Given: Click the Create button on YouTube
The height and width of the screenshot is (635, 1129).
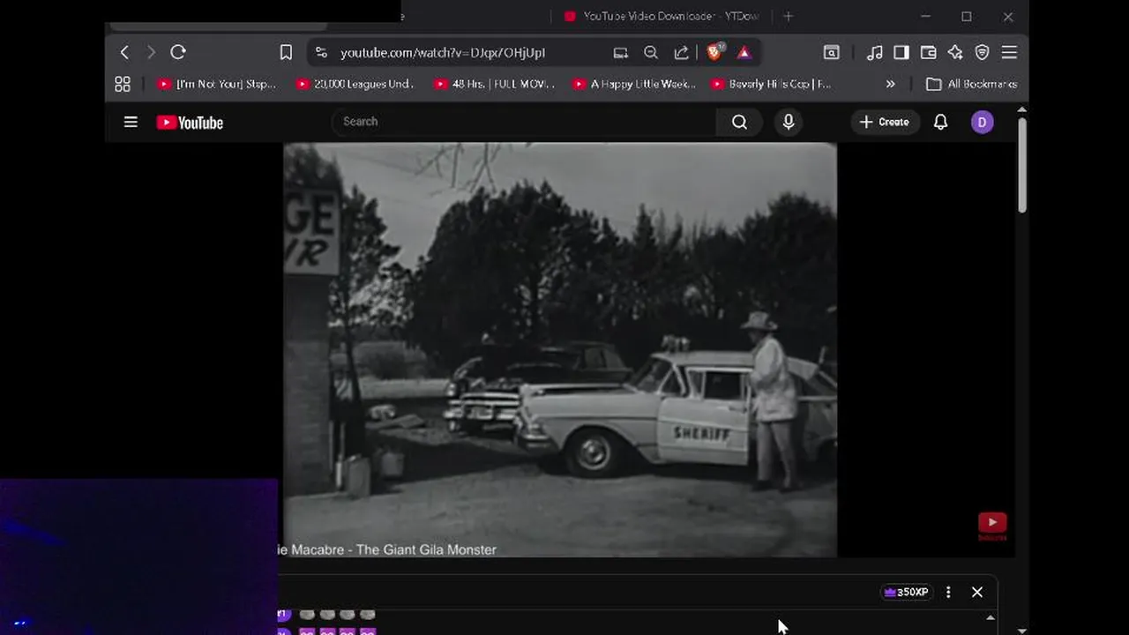Looking at the screenshot, I should coord(885,123).
